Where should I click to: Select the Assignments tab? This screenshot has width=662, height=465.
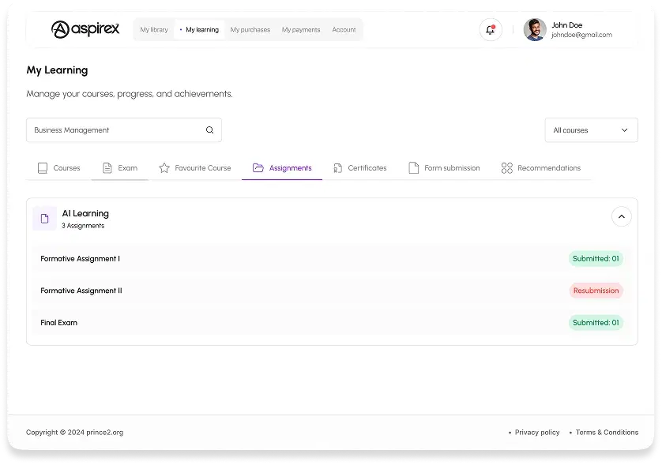tap(282, 168)
